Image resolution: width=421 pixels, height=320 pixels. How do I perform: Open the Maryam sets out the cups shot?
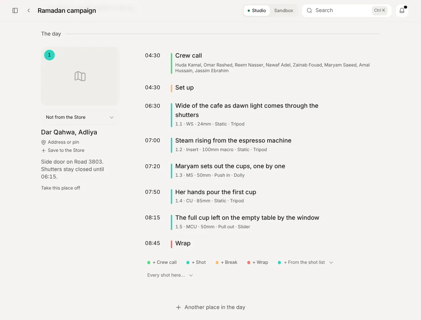point(230,166)
